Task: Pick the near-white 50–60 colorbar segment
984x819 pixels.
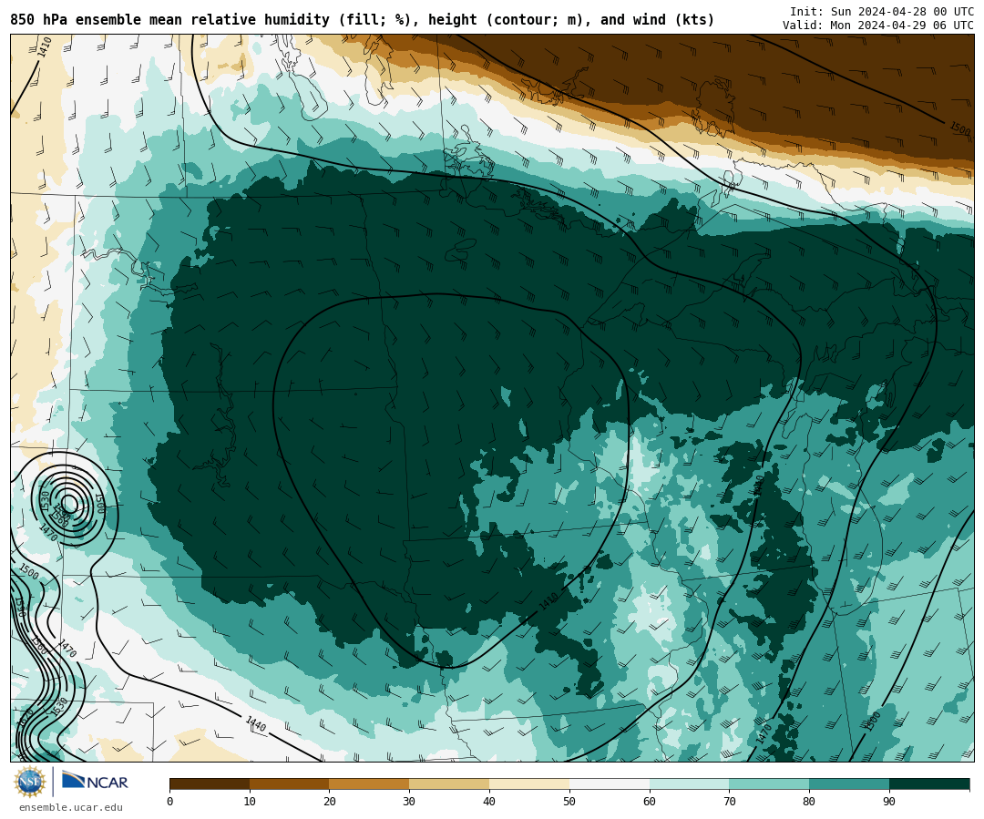Action: click(x=610, y=783)
